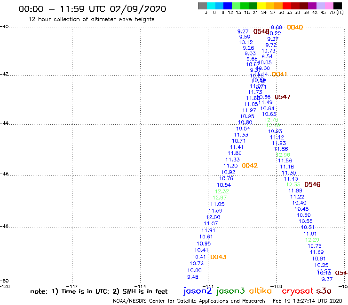Screen dimensions: 348x305
Task: Click the wave height value '10.72'
Action: (x=197, y=263)
